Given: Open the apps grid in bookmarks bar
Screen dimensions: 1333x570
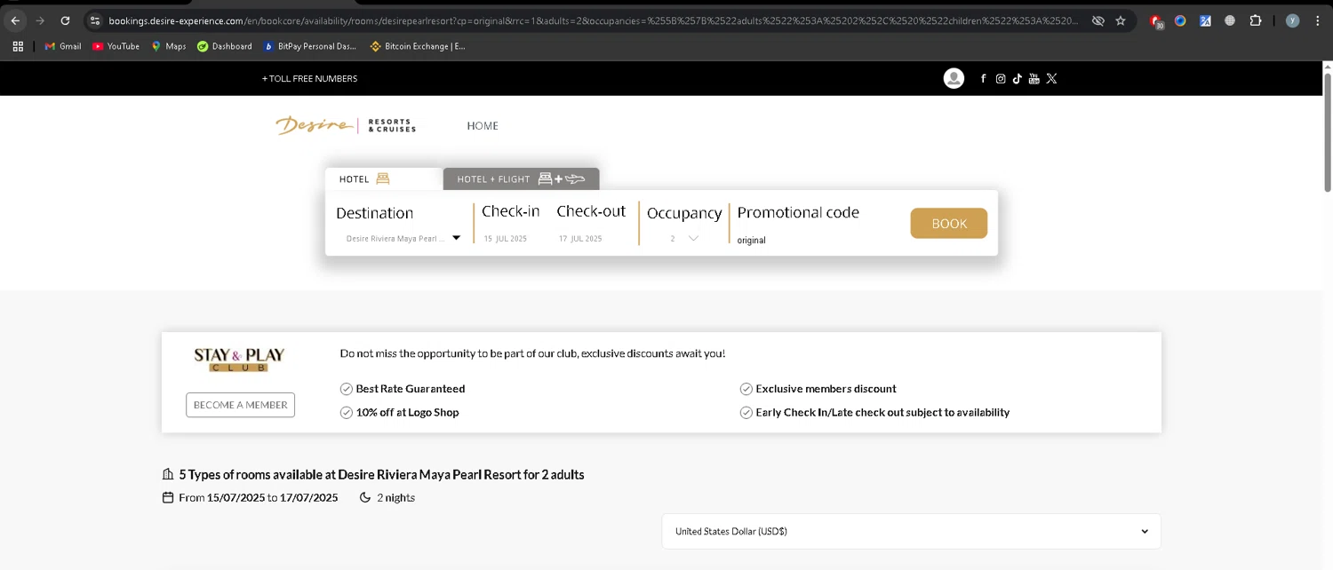Looking at the screenshot, I should (18, 46).
